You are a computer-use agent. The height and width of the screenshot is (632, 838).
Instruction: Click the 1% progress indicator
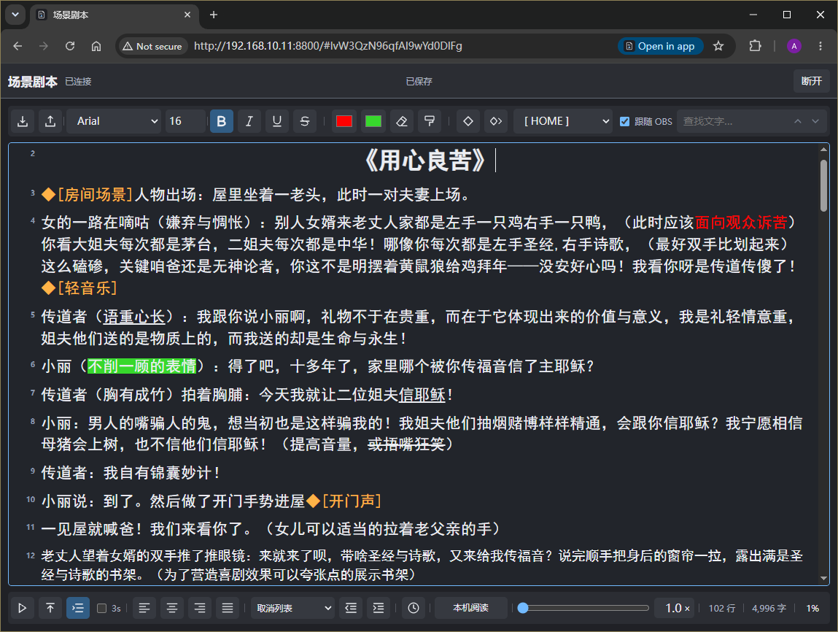(x=812, y=609)
